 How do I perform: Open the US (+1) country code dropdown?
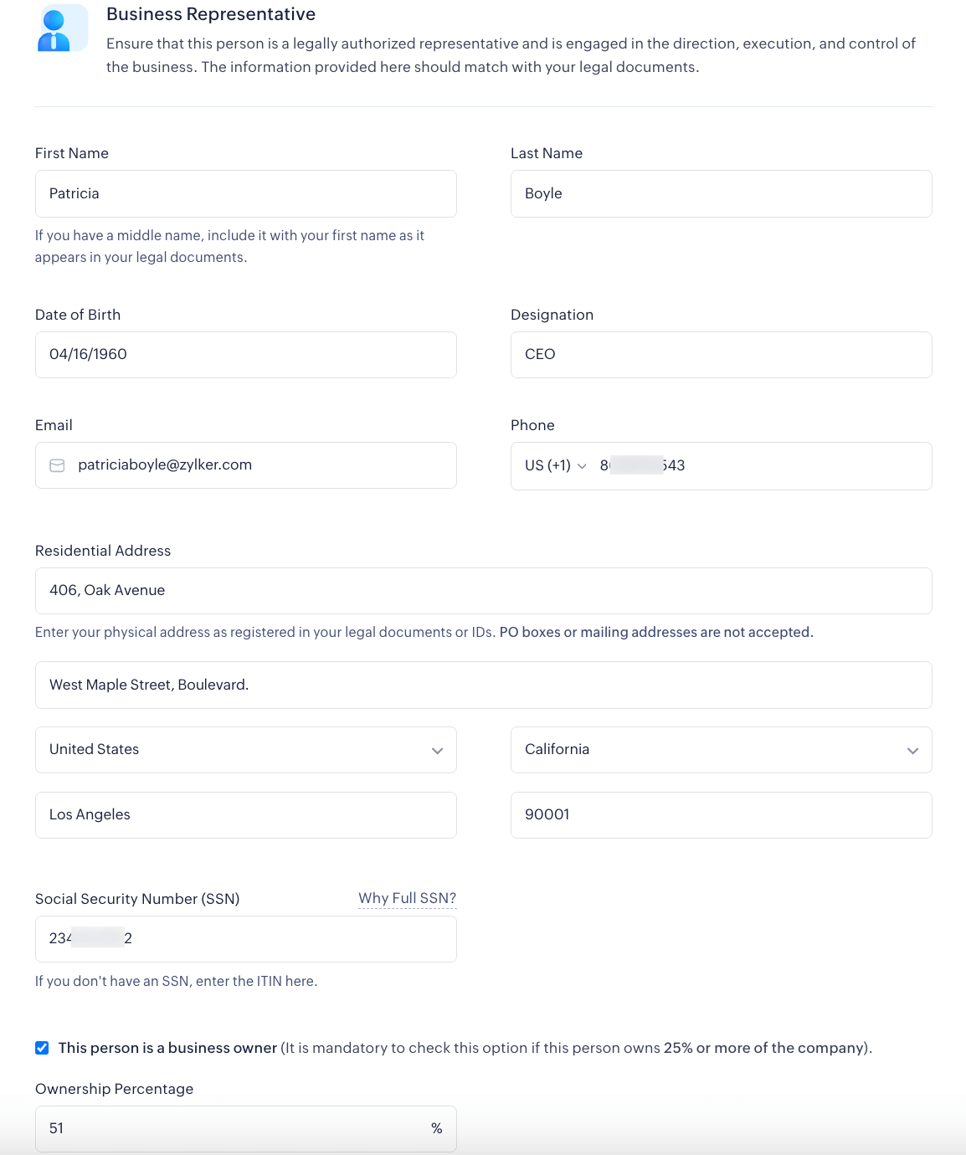556,465
